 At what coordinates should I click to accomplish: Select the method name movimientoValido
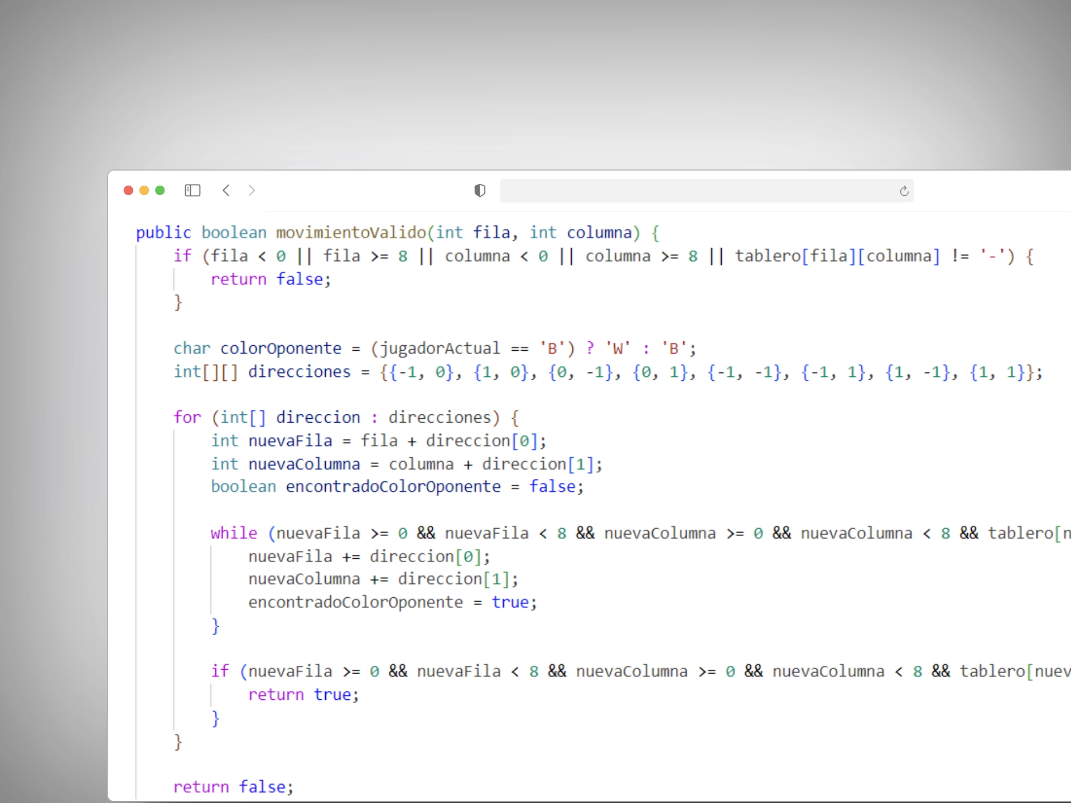pos(351,233)
